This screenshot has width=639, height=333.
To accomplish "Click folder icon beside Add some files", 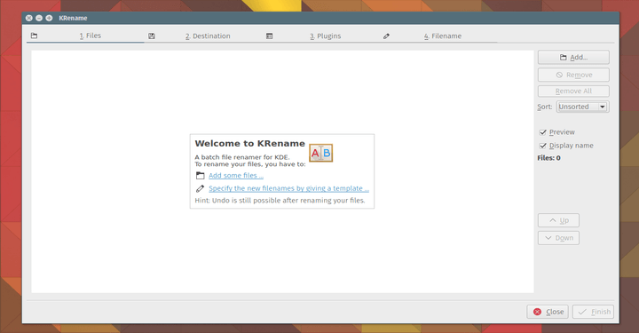I will [200, 176].
